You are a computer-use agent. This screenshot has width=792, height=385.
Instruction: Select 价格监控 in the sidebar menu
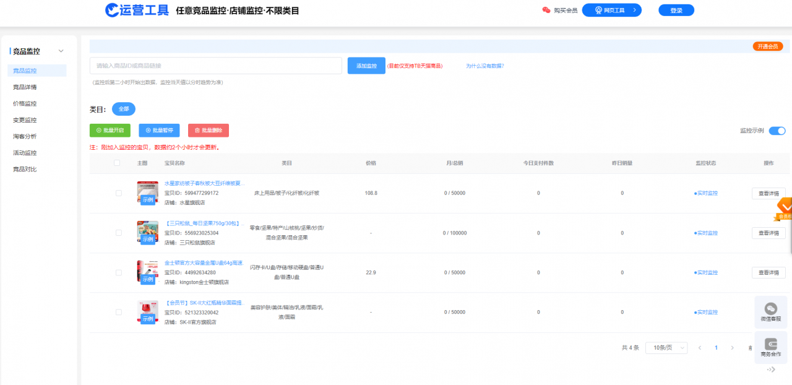pos(25,103)
